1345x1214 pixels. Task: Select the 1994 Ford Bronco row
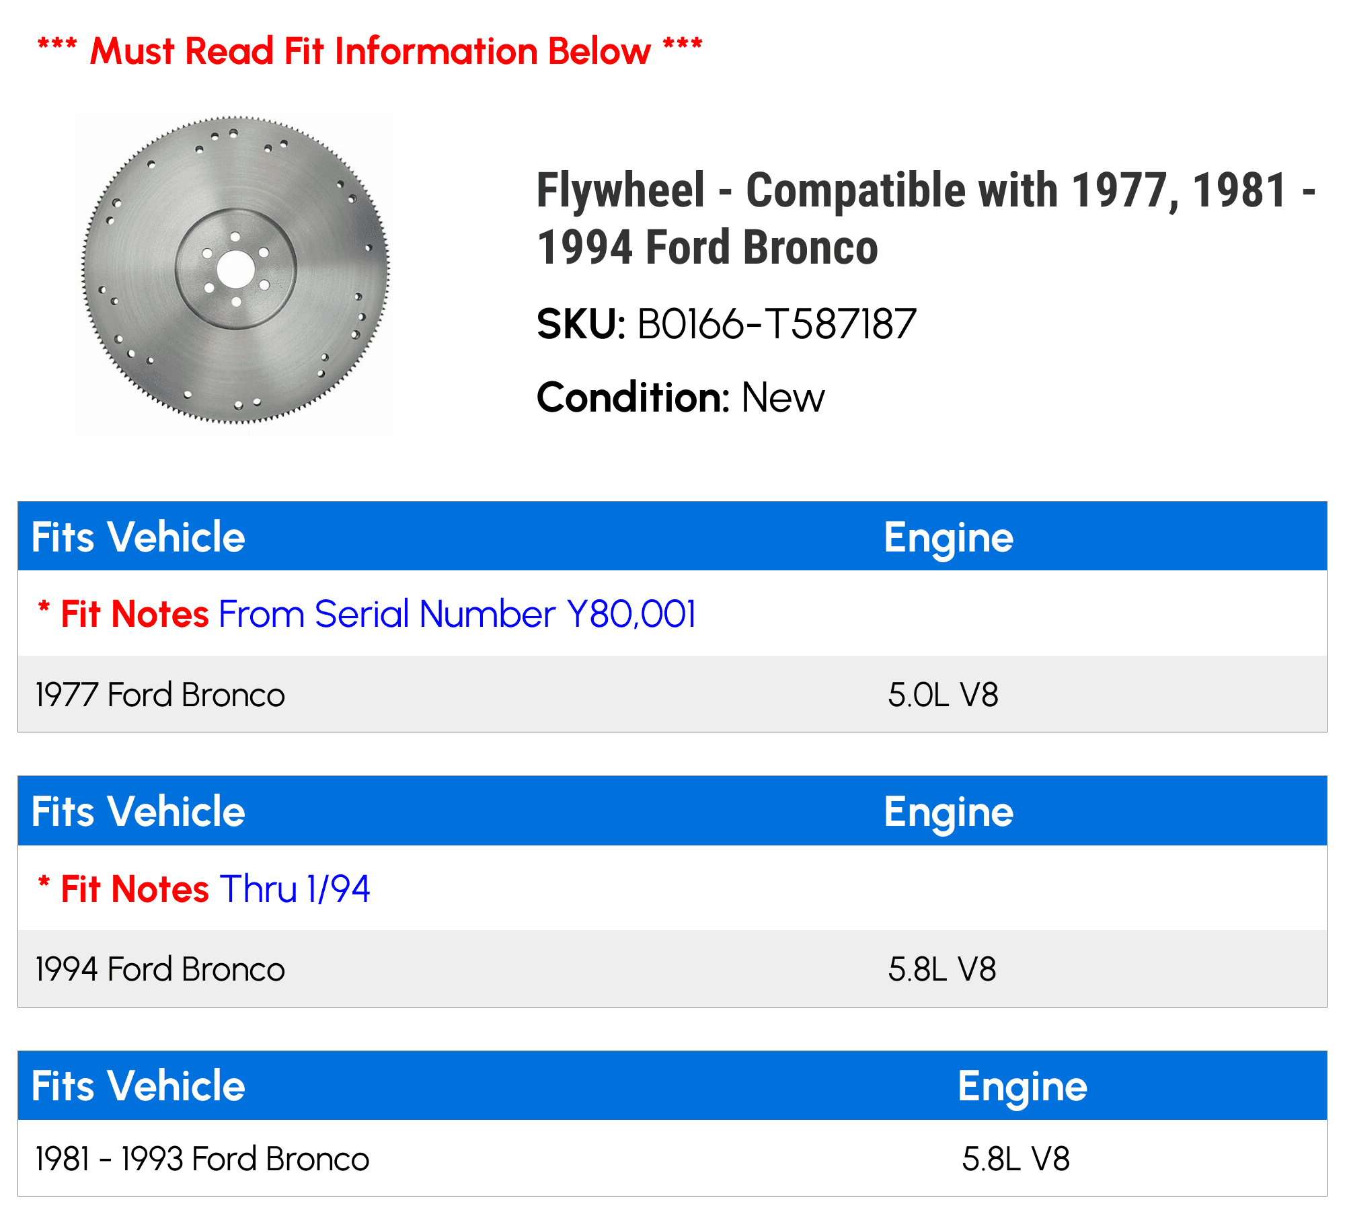coord(672,969)
